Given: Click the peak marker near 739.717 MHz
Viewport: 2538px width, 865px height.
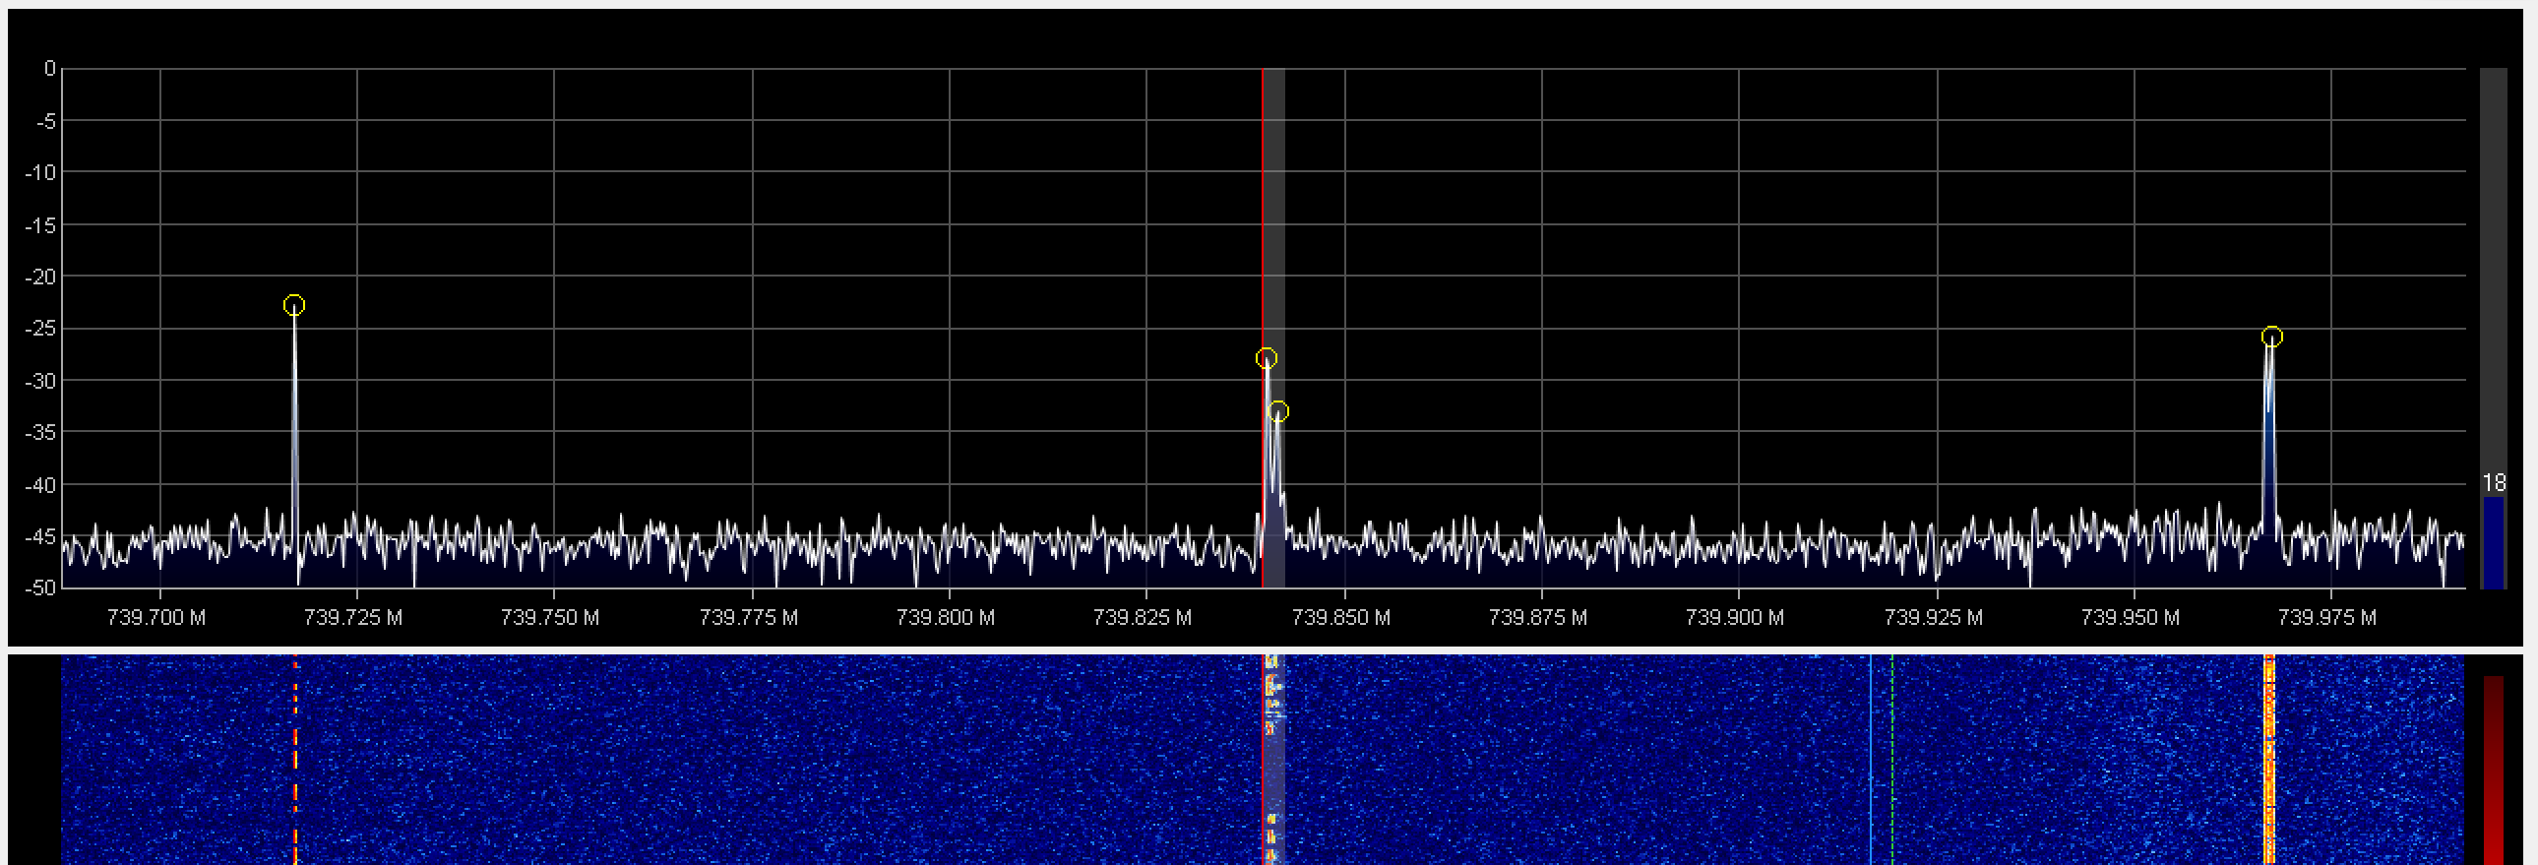Looking at the screenshot, I should click(x=293, y=305).
